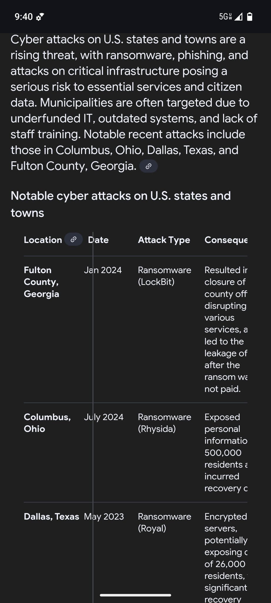
Task: Select the Ransomware (LockBit) cell
Action: tap(164, 276)
